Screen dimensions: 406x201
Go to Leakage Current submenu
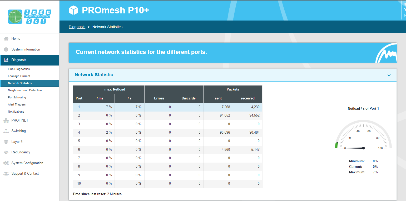pyautogui.click(x=29, y=76)
